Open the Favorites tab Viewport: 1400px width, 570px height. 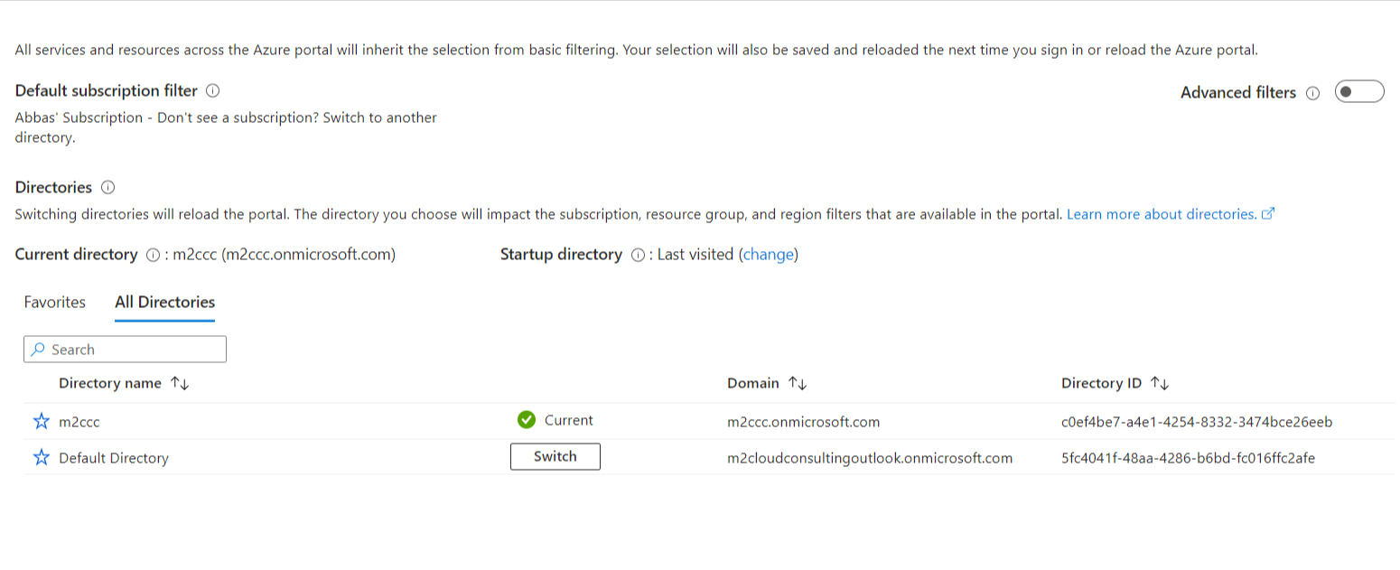click(55, 303)
